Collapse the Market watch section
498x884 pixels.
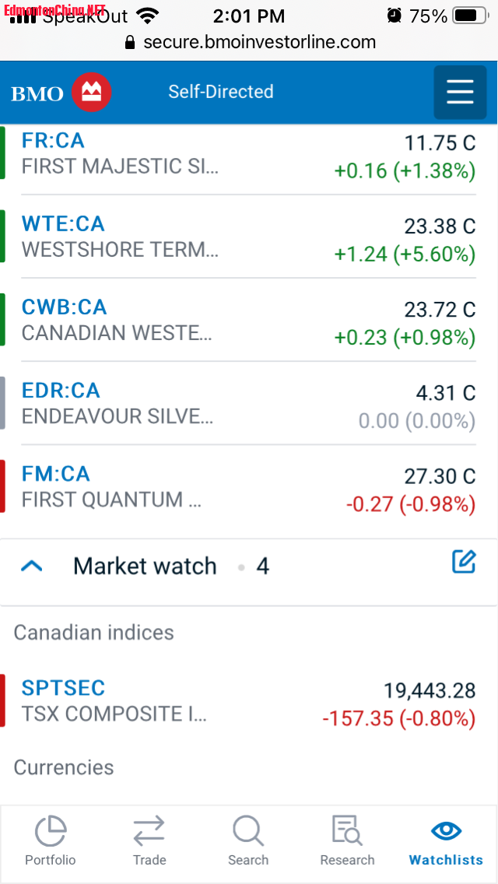click(32, 567)
